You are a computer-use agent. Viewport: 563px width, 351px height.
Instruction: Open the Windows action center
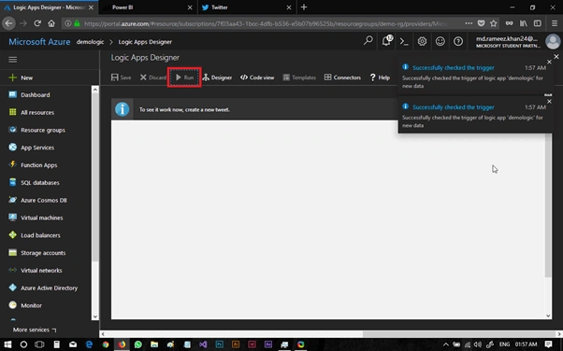pyautogui.click(x=549, y=344)
